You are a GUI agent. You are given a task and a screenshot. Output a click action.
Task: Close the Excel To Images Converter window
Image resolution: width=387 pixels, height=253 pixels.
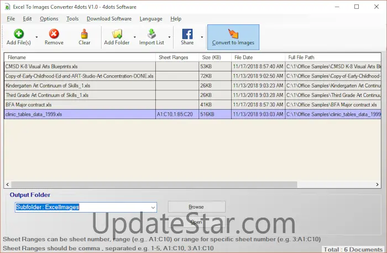tap(376, 7)
